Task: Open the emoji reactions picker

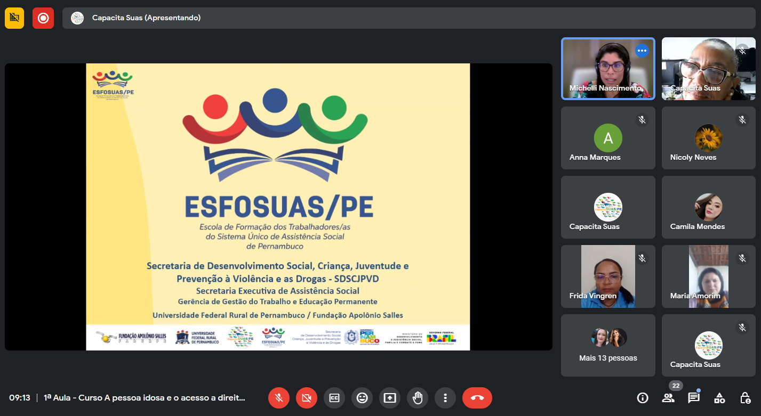Action: point(362,398)
